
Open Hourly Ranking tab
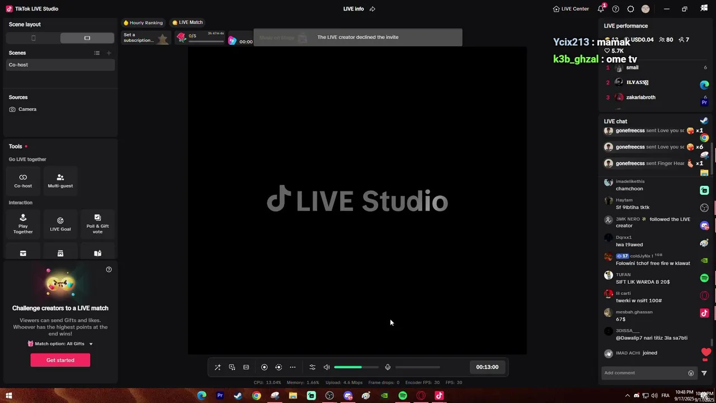(143, 22)
